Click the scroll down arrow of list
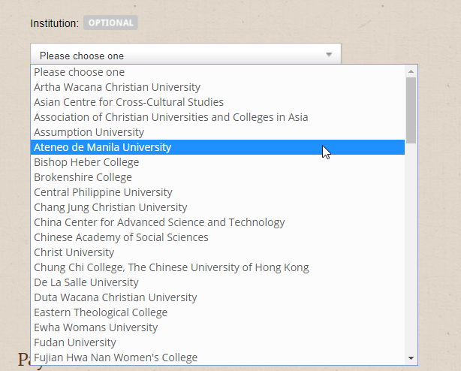461x371 pixels. (x=411, y=357)
